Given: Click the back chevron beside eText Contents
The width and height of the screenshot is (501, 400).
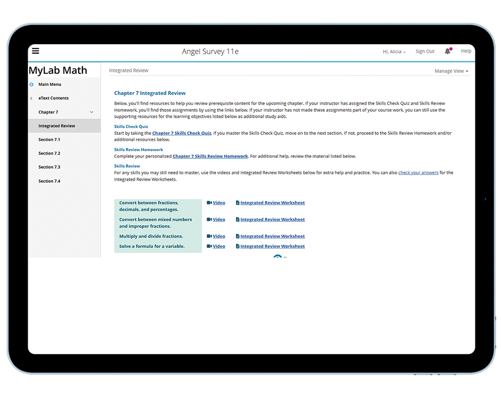Looking at the screenshot, I should point(31,98).
